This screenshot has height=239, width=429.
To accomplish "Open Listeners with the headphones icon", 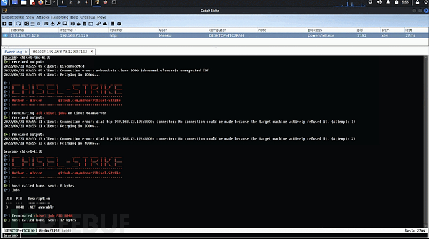I will tap(18, 24).
